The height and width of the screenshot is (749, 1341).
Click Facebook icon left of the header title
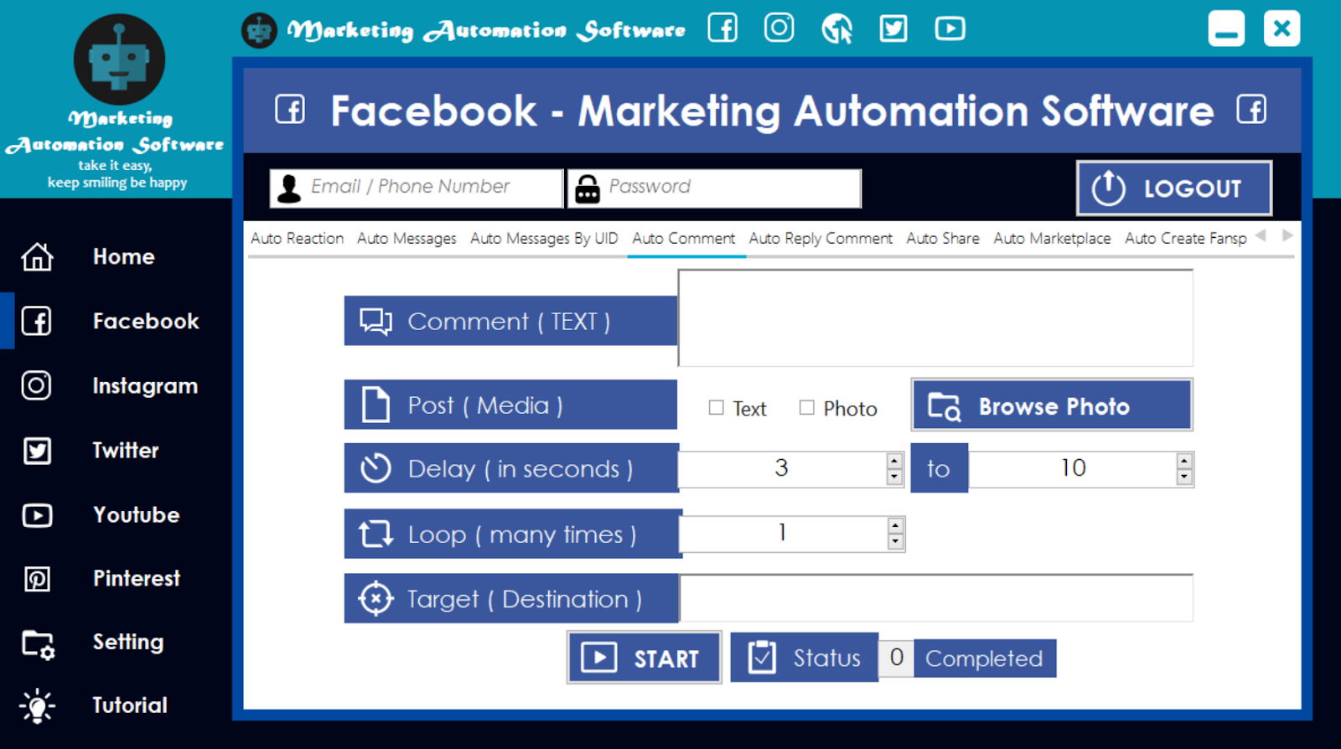click(x=290, y=110)
